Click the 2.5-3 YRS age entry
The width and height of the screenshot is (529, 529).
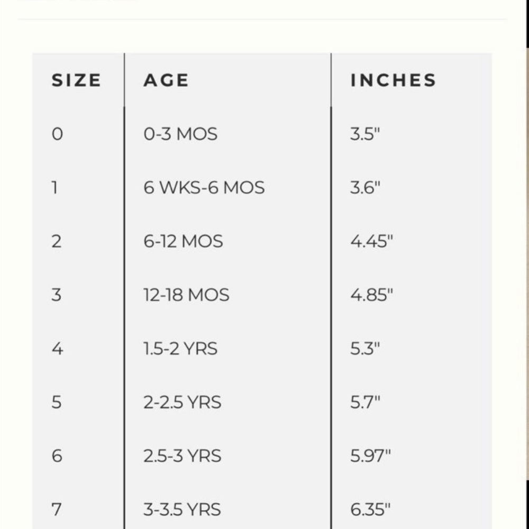pyautogui.click(x=182, y=456)
